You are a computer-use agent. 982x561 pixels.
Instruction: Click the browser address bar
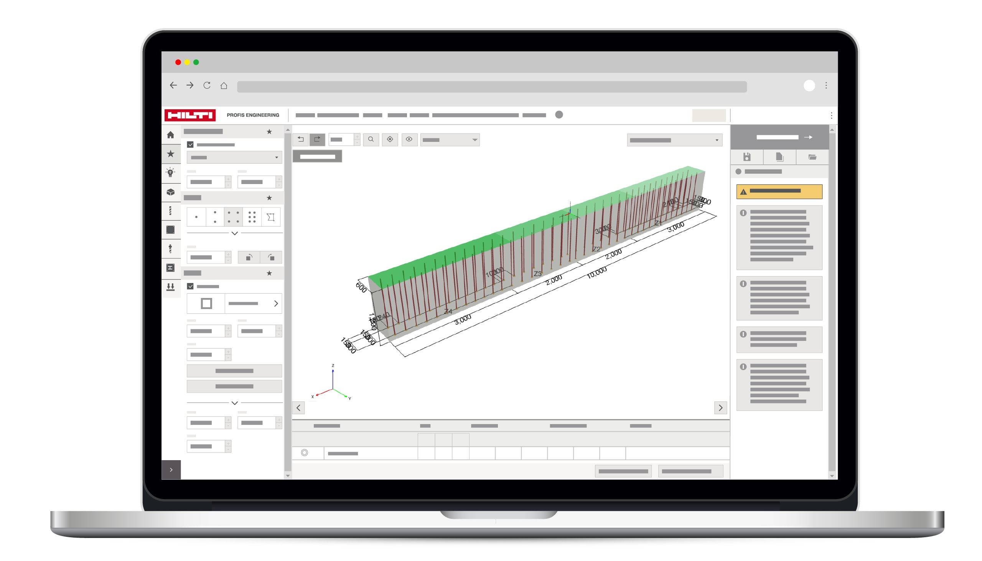point(493,87)
